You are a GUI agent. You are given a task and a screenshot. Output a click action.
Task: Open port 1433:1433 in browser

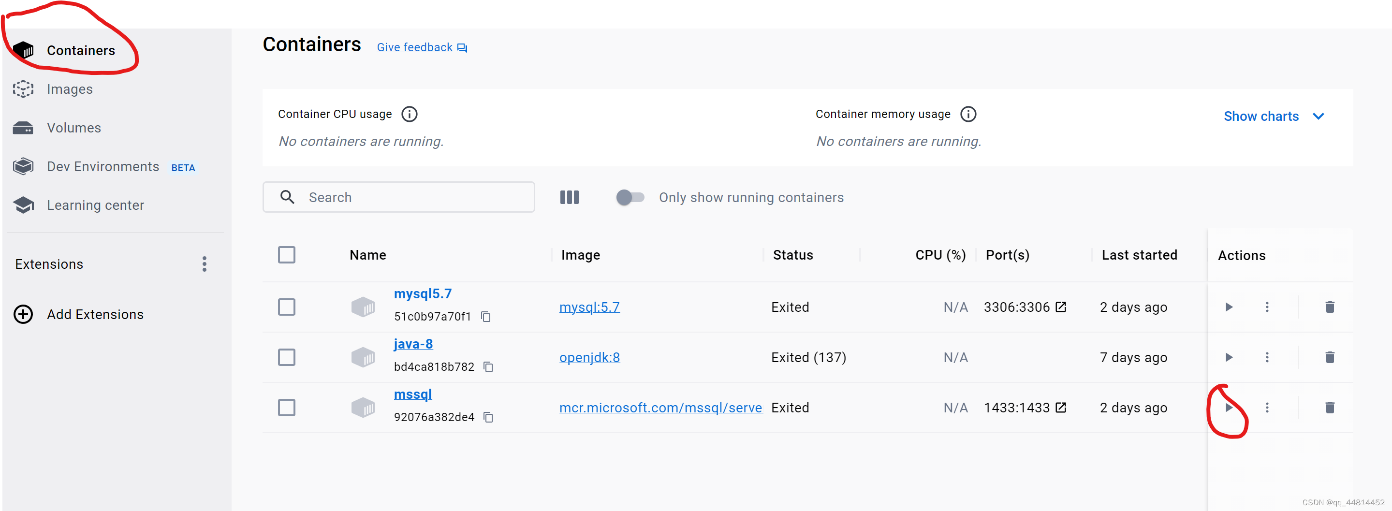tap(1061, 407)
